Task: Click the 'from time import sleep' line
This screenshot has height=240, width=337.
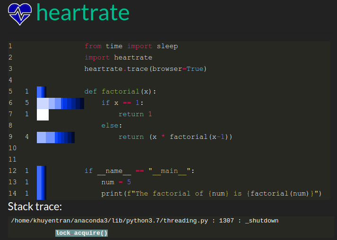Action: click(x=131, y=46)
